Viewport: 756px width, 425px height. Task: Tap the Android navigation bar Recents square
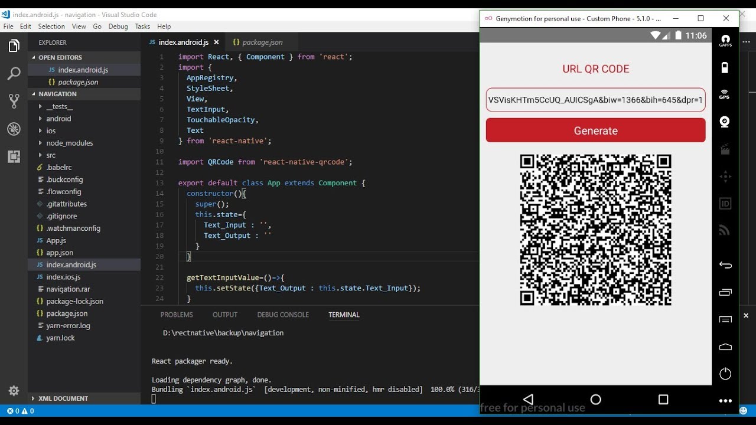click(x=663, y=400)
